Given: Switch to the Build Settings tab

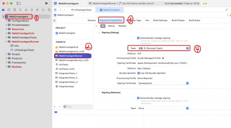Looking at the screenshot, I should [160, 20].
